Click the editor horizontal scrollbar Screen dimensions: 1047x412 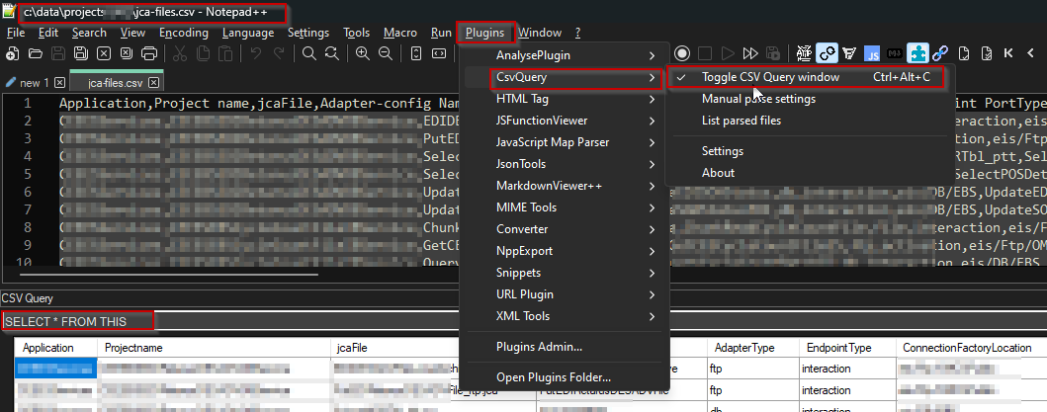(170, 274)
